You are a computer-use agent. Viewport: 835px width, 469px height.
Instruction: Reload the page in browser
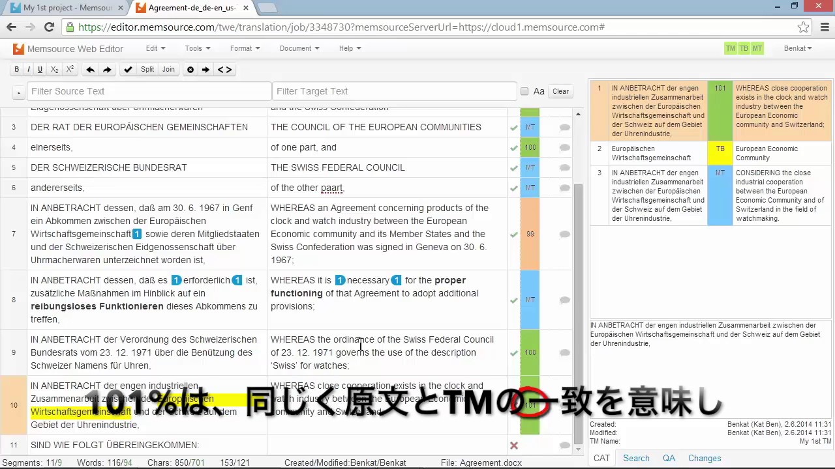tap(48, 27)
